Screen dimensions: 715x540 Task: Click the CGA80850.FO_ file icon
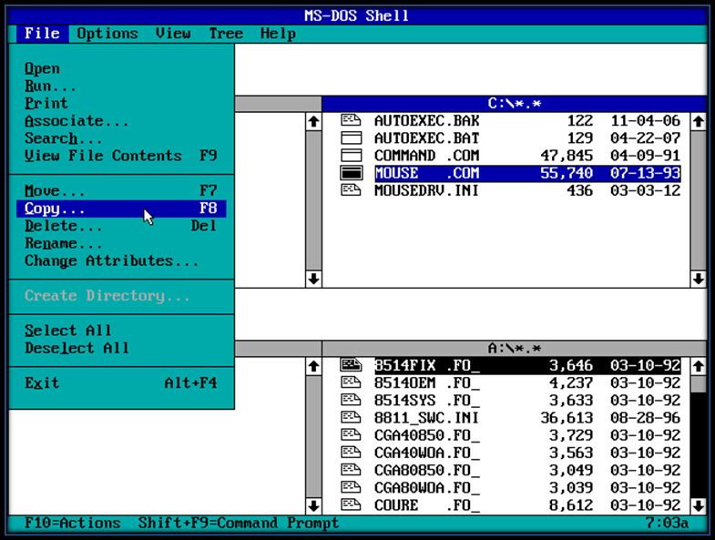coord(351,470)
